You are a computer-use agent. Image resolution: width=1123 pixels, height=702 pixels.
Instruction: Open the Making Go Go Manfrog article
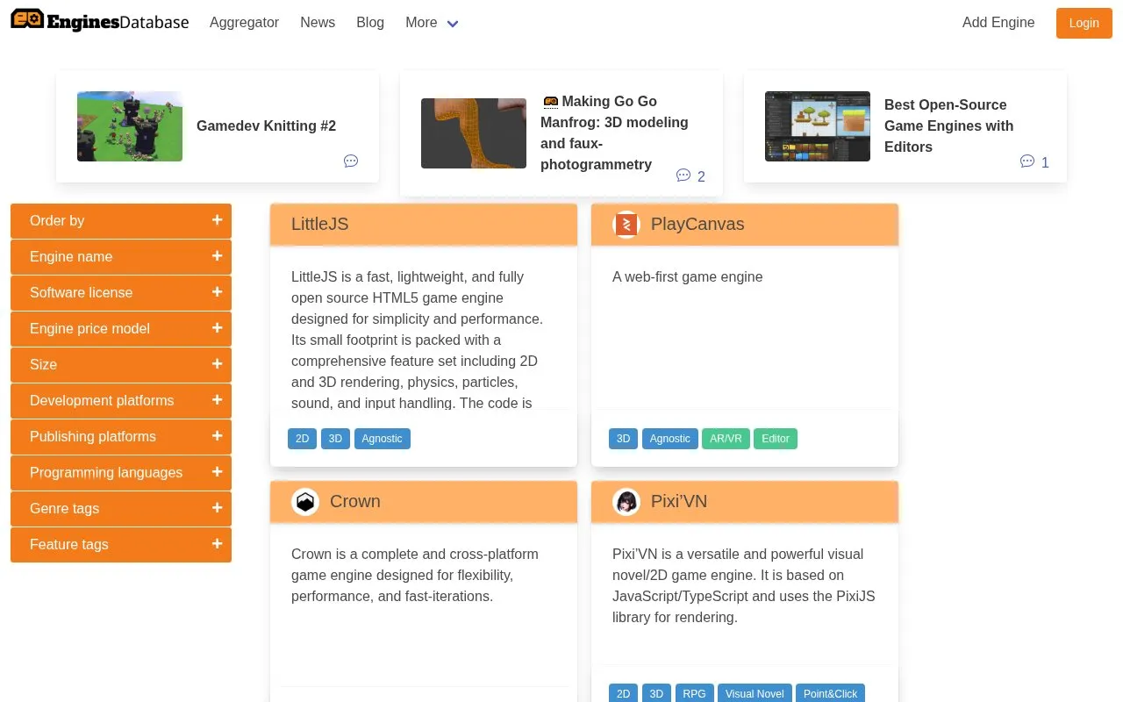point(614,133)
